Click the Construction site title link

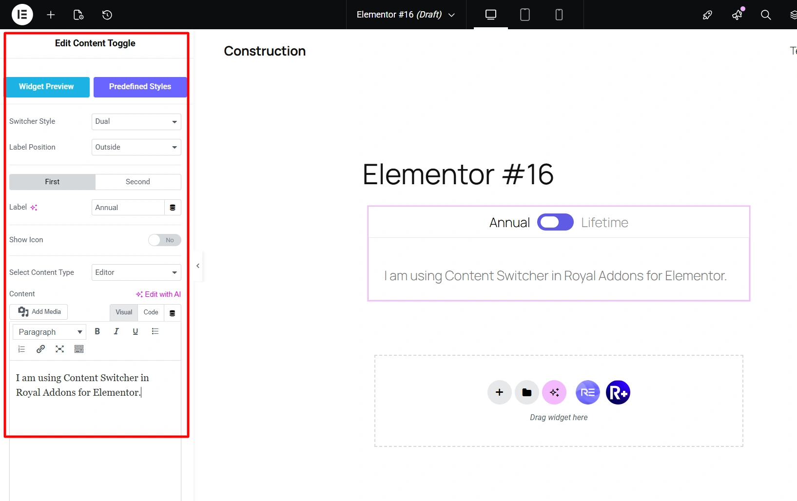265,51
